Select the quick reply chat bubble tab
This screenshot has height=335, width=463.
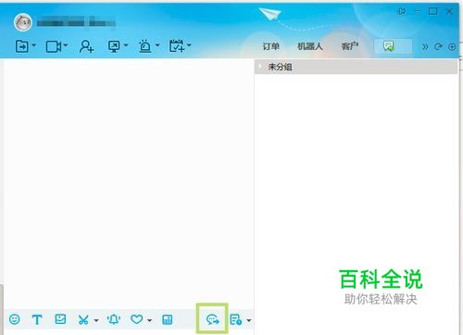click(393, 46)
